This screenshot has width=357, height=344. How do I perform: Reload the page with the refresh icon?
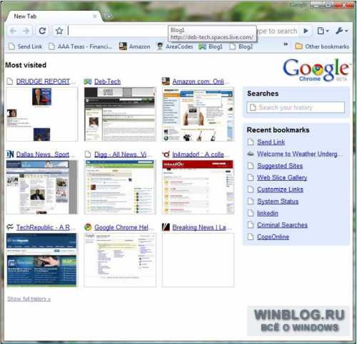[x=42, y=31]
